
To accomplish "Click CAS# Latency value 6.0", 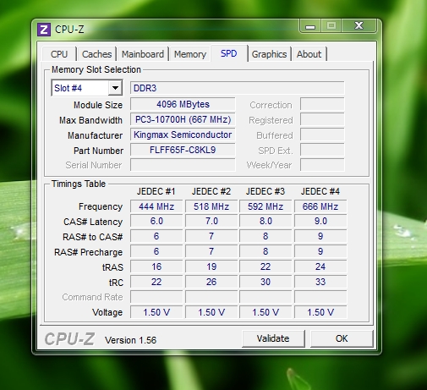I will click(x=156, y=221).
